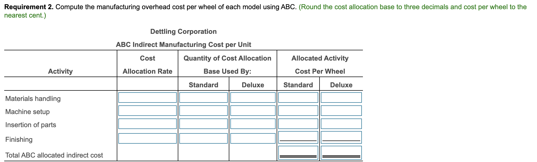Image resolution: width=537 pixels, height=162 pixels.
Task: Enter Deluxe quantity for Insertion of parts
Action: point(253,124)
